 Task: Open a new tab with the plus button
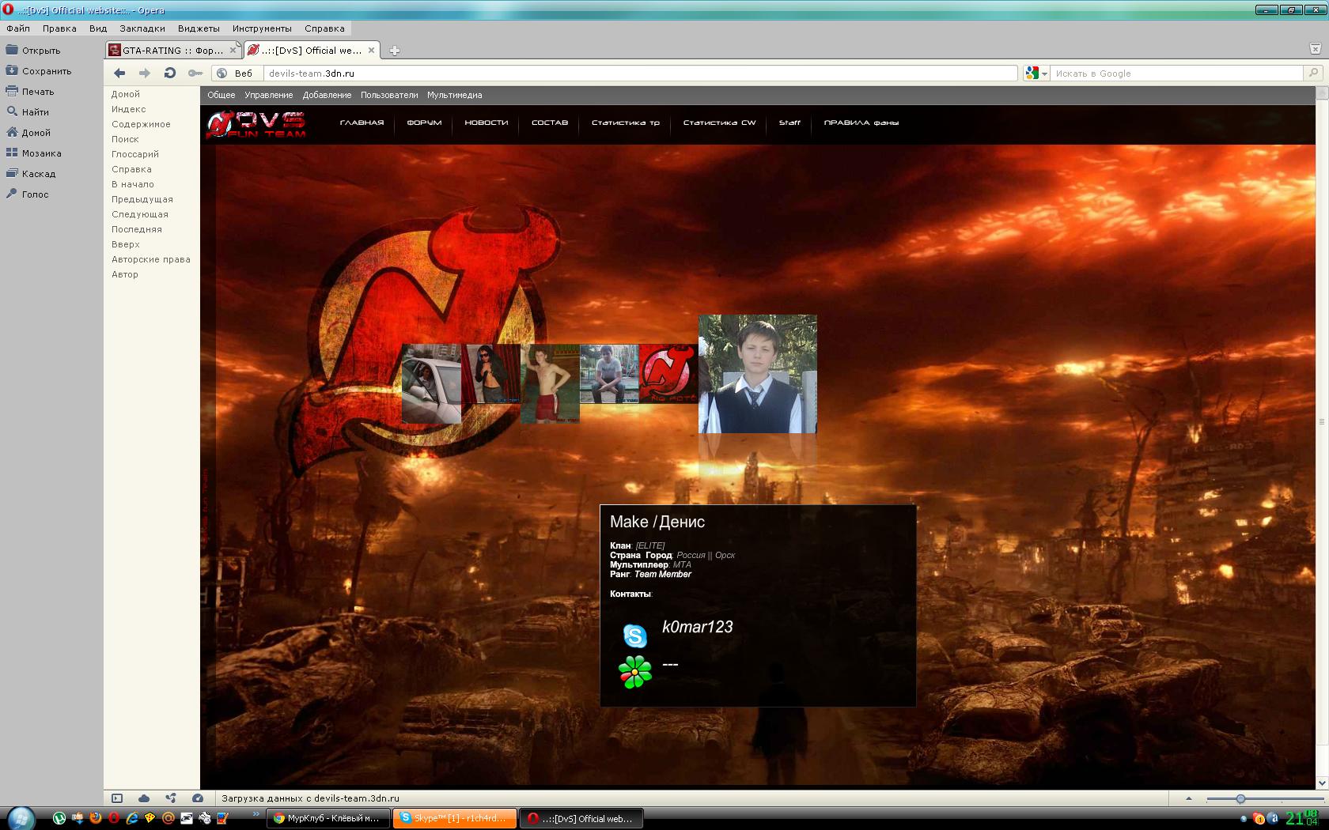[x=394, y=51]
